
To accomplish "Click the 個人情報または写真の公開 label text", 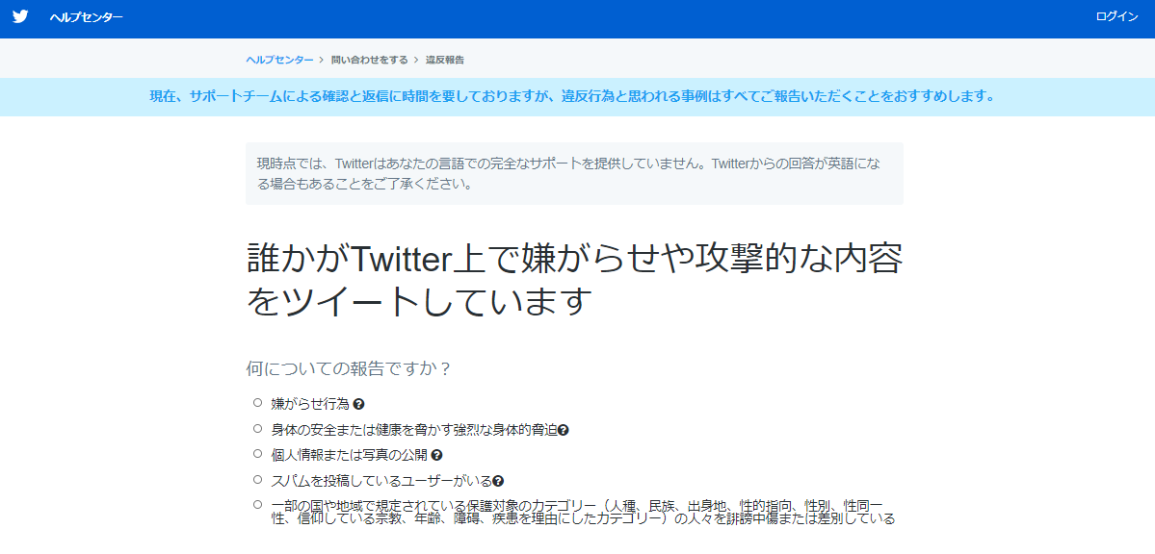I will click(x=349, y=455).
